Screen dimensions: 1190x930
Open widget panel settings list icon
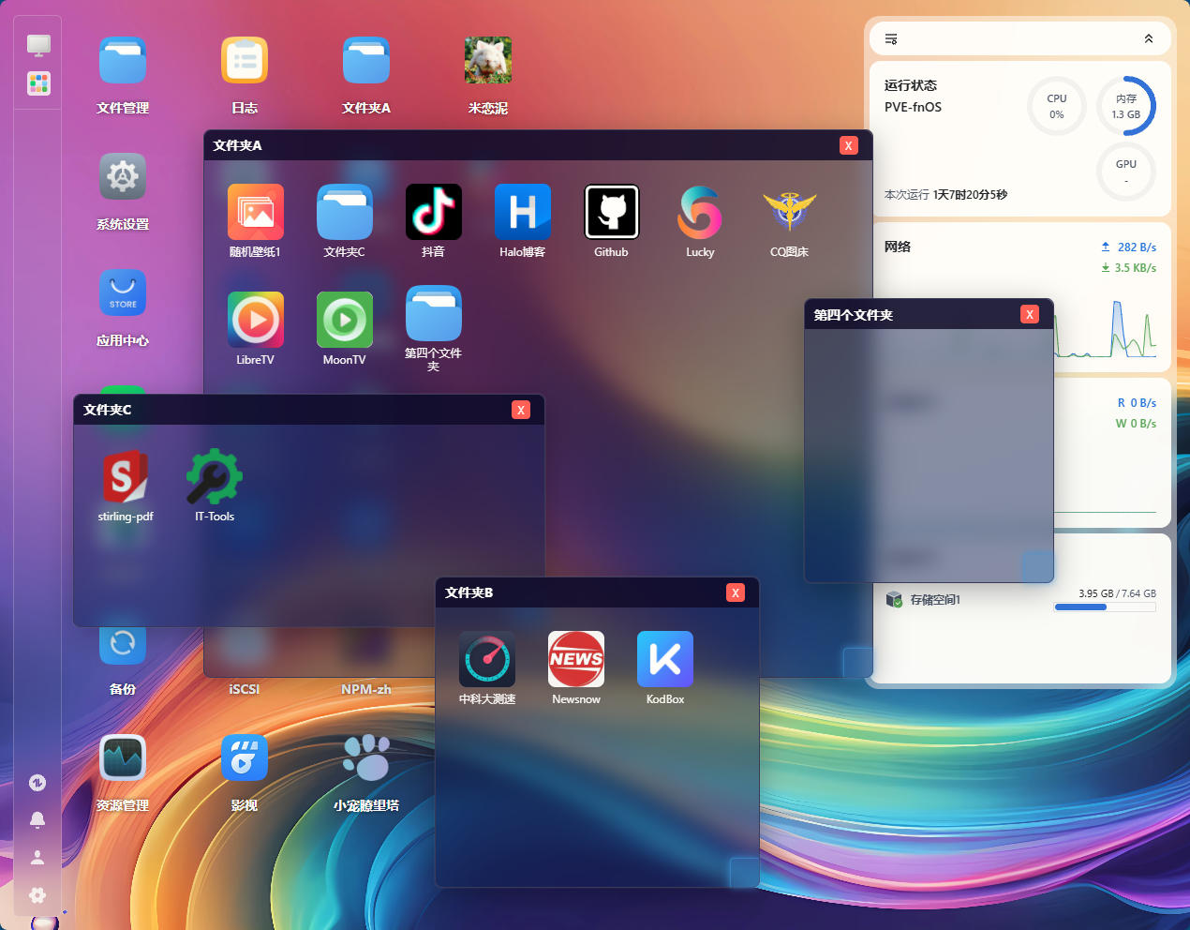click(x=891, y=38)
